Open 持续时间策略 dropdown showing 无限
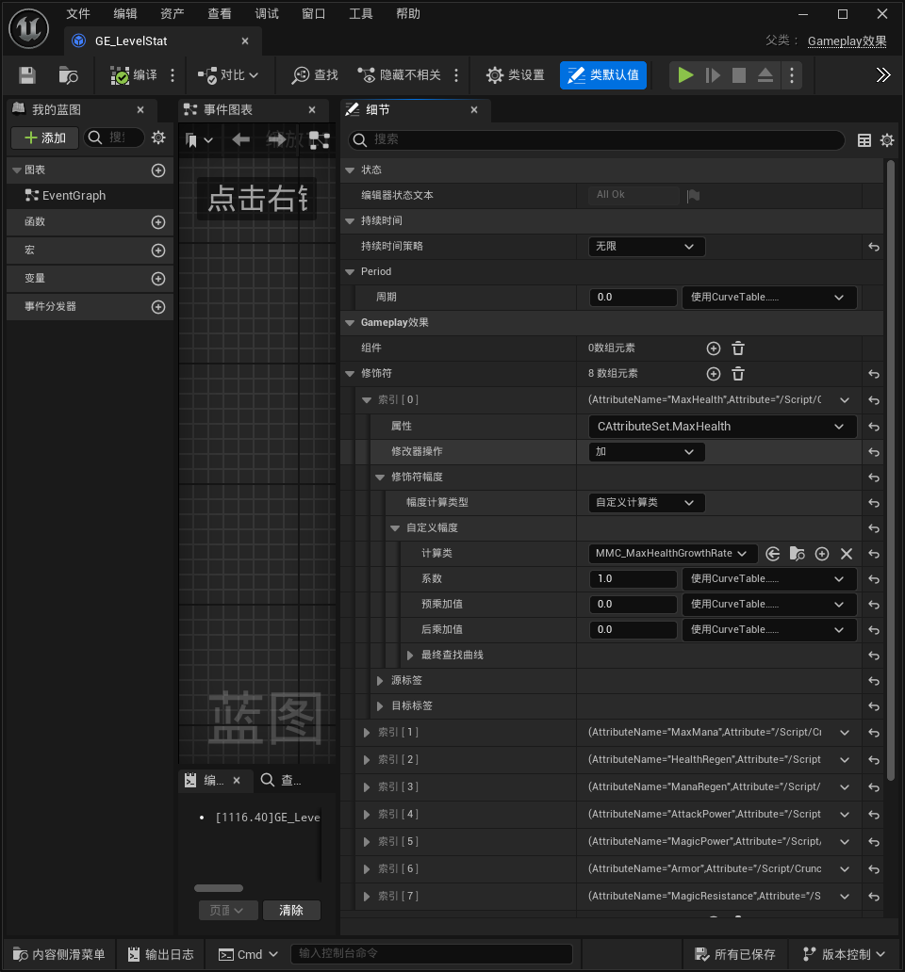905x972 pixels. 647,246
